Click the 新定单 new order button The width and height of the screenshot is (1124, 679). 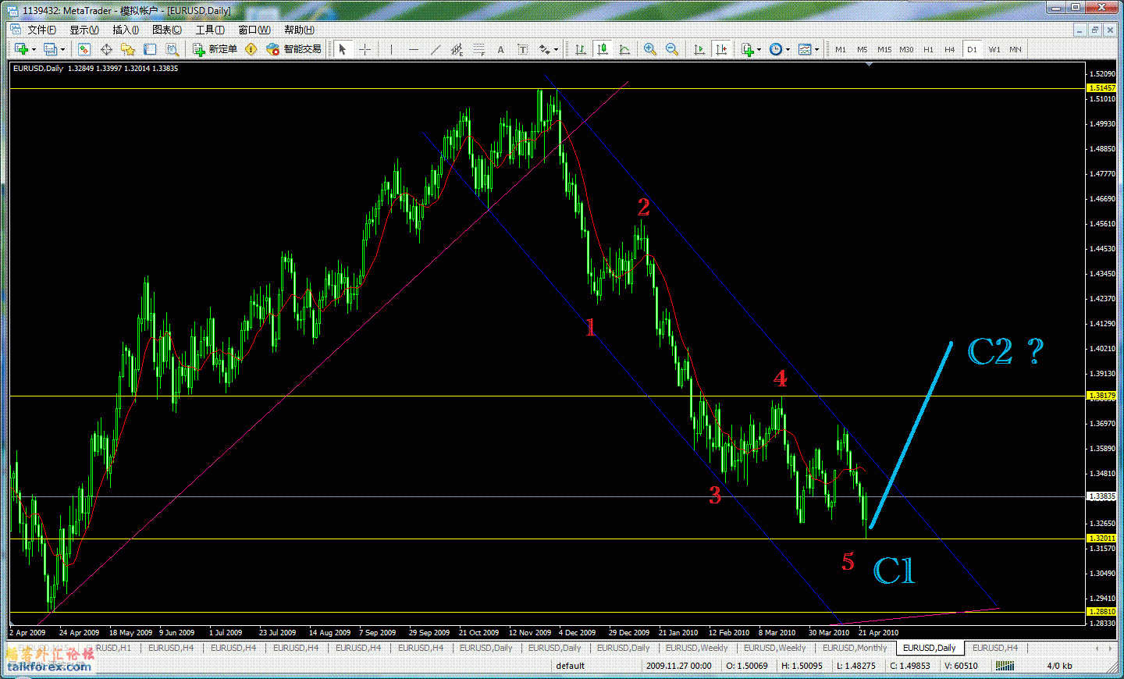point(215,49)
